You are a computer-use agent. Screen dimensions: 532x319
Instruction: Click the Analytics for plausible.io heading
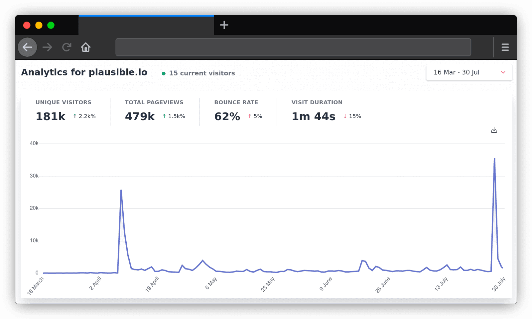pos(84,72)
